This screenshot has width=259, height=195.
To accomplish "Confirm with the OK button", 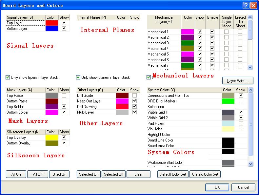I will click(x=217, y=187).
